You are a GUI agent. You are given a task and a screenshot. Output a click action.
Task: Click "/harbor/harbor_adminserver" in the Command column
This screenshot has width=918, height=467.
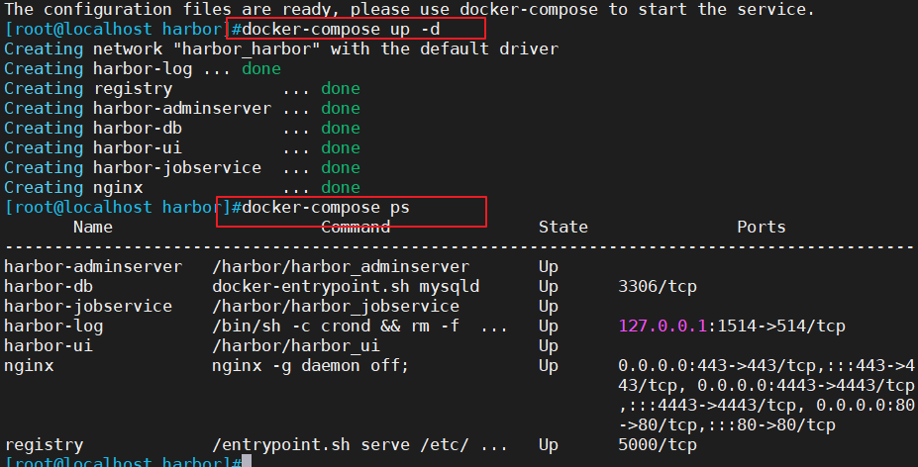340,267
